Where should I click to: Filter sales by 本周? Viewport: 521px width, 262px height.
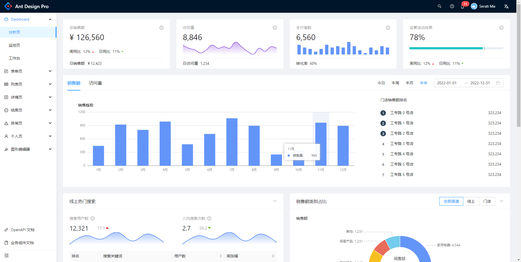point(395,83)
